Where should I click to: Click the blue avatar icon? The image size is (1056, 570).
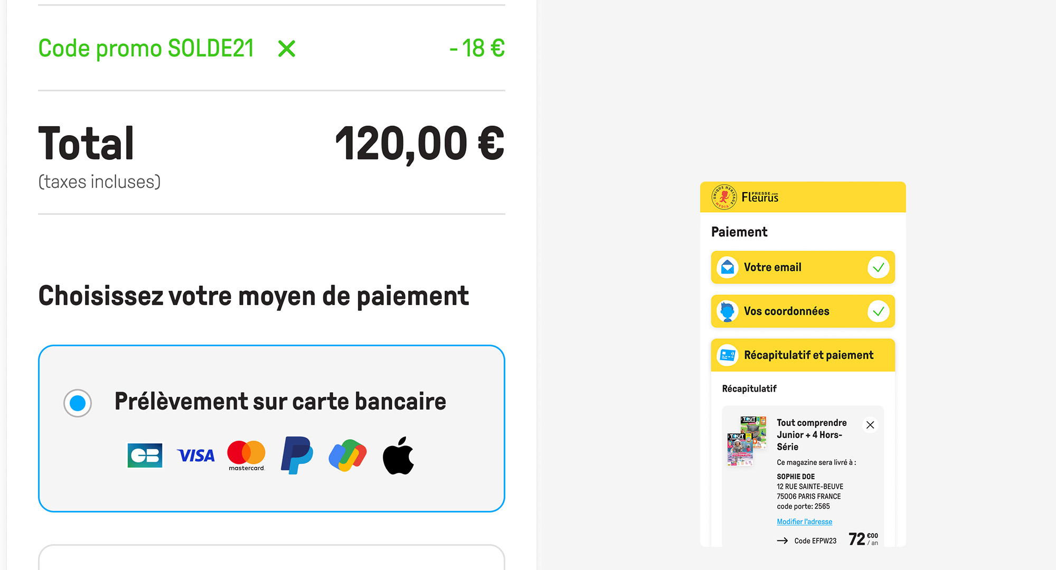(x=728, y=311)
